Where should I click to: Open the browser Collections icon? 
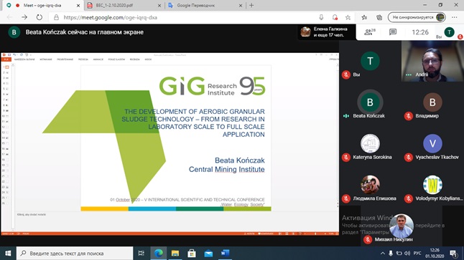(379, 17)
